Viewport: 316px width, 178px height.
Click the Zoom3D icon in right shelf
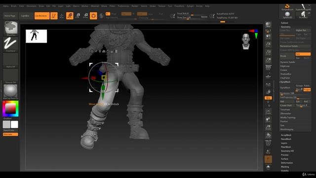pos(268,128)
